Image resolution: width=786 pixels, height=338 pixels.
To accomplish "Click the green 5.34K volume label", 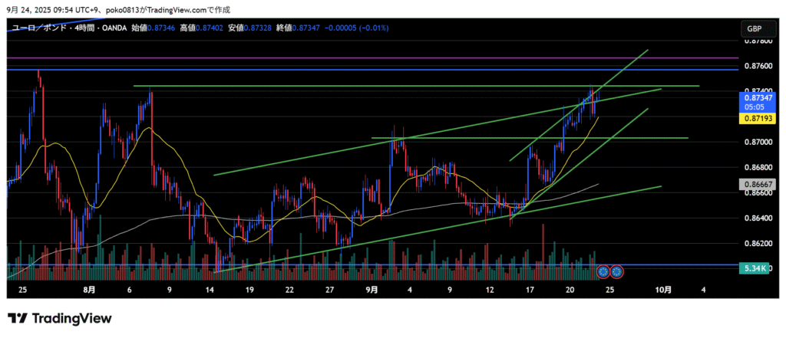I will click(x=755, y=269).
